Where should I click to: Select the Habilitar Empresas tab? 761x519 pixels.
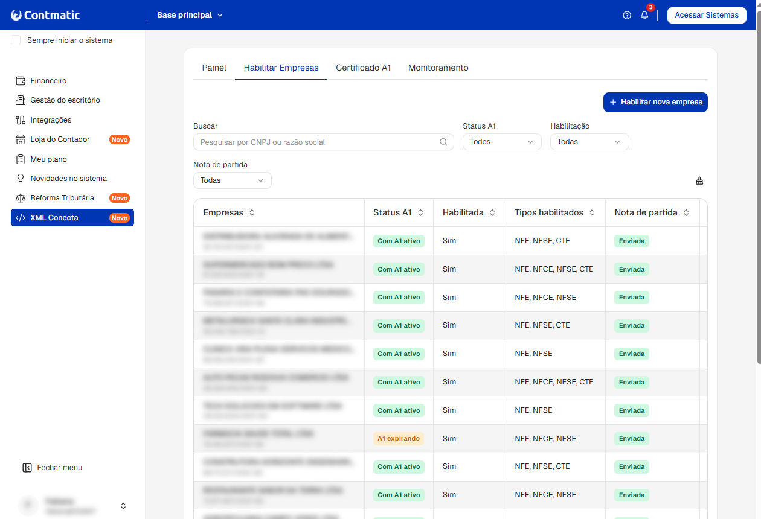[x=281, y=68]
